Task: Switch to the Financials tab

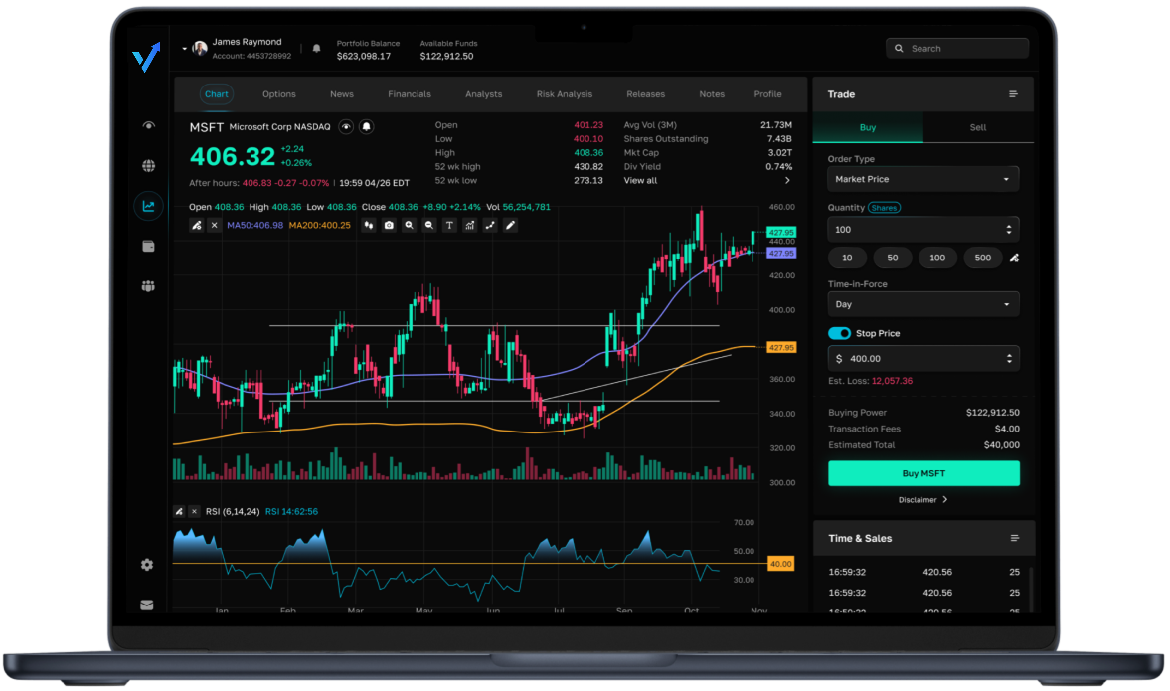Action: click(409, 94)
